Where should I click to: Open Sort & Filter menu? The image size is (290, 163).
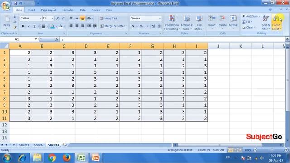coord(266,23)
